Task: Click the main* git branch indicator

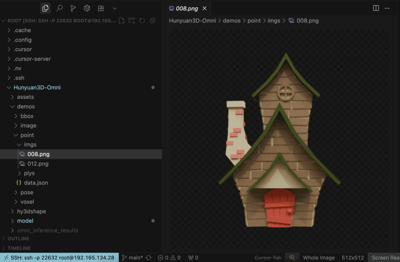Action: 132,258
